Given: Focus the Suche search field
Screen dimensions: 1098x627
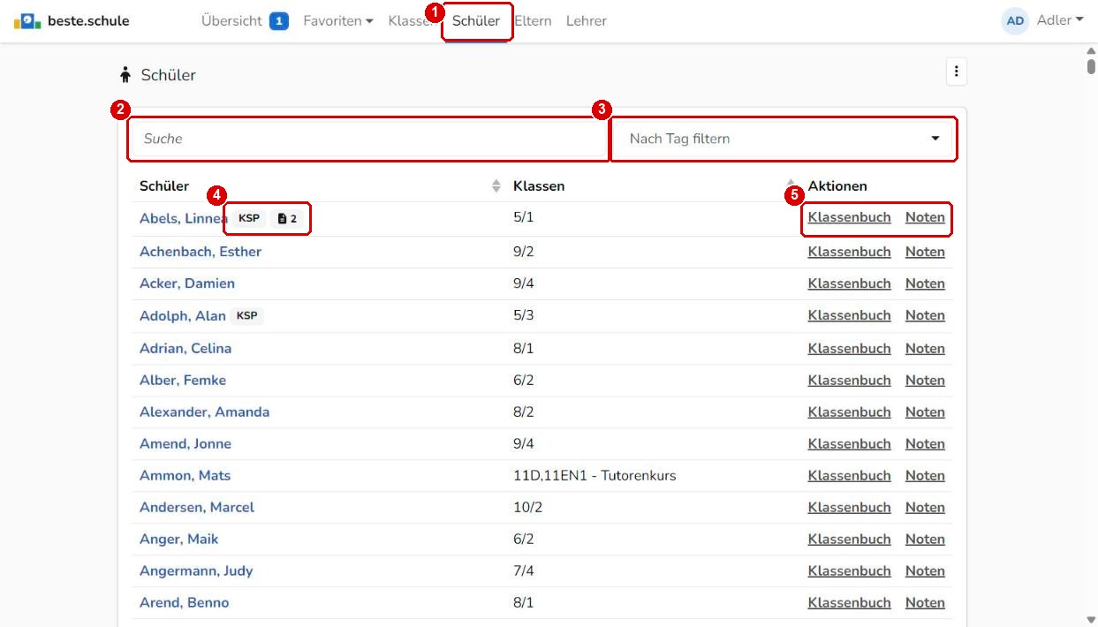Looking at the screenshot, I should 368,139.
